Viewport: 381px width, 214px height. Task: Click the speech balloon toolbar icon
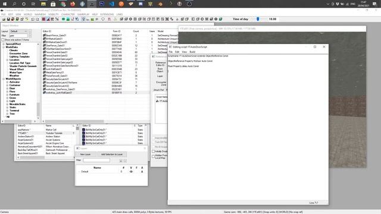tap(103, 19)
